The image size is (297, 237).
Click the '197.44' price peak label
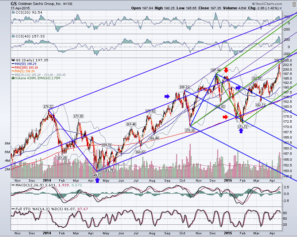click(216, 70)
